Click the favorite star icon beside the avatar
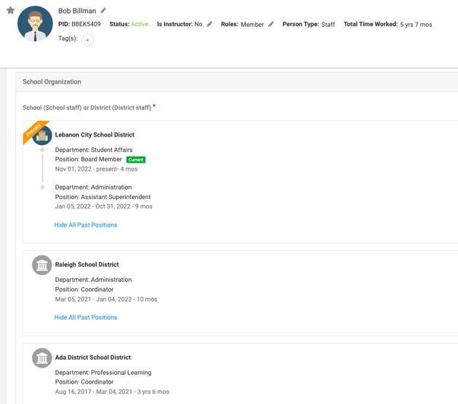458x404 pixels. coord(10,10)
